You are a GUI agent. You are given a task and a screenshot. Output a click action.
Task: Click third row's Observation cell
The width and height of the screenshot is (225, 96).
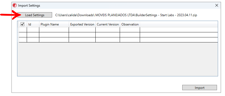[x=130, y=40]
